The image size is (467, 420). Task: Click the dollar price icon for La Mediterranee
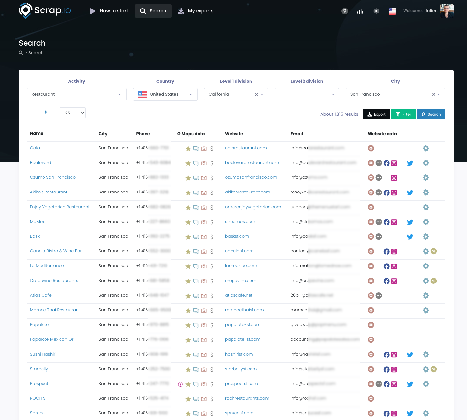click(x=212, y=266)
